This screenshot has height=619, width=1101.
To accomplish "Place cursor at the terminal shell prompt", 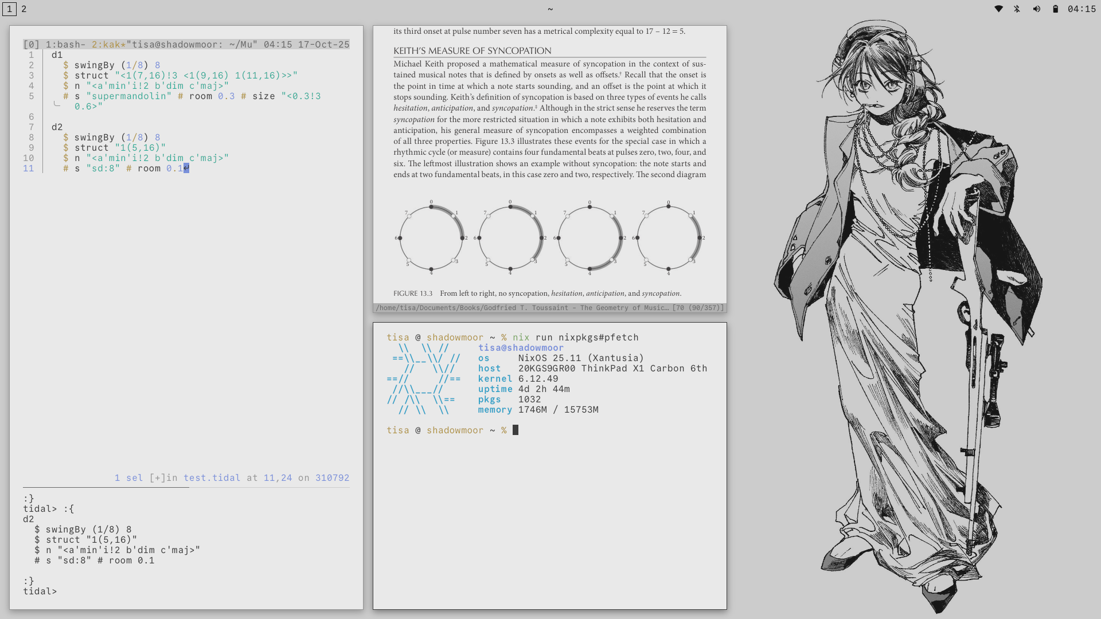I will pyautogui.click(x=515, y=430).
